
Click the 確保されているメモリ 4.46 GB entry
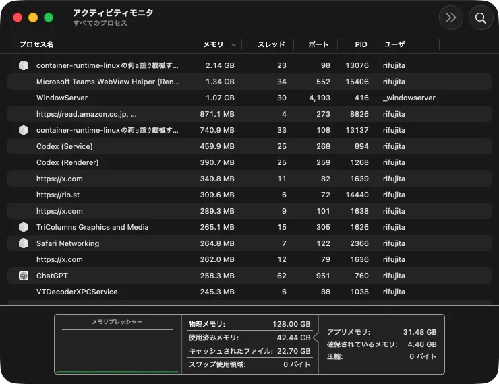coord(382,344)
